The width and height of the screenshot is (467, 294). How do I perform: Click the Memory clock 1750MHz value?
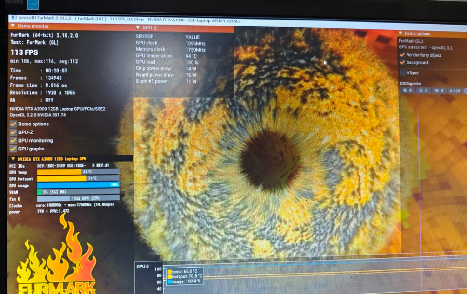pyautogui.click(x=195, y=50)
